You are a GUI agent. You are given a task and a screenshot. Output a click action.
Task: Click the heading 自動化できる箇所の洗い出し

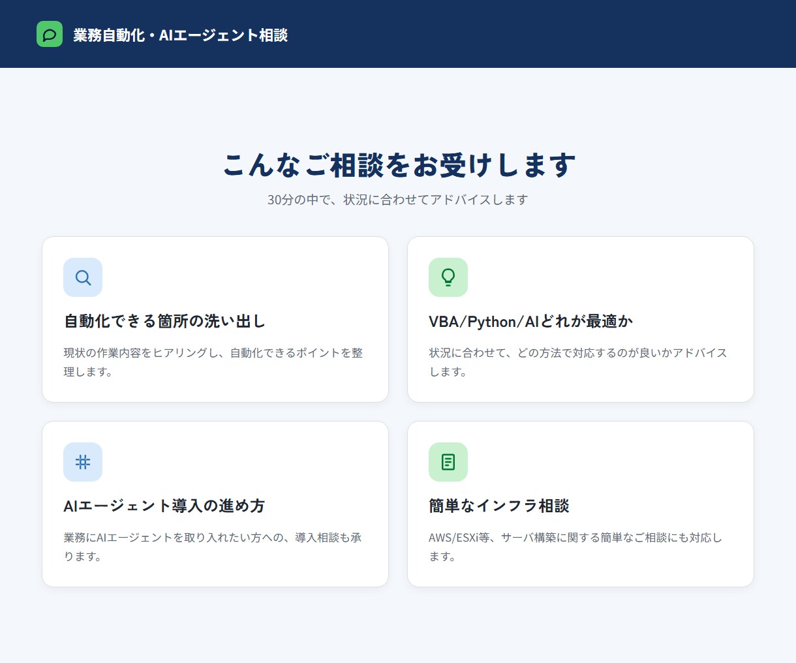click(x=164, y=321)
